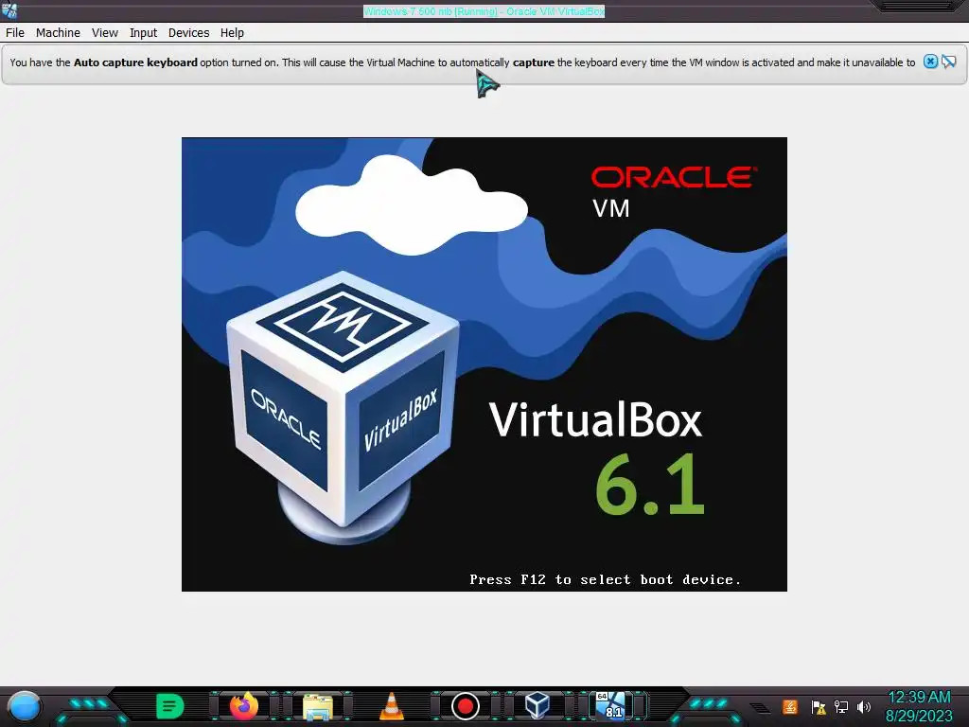Click the Windows Start orb
This screenshot has height=727, width=969.
click(x=25, y=707)
